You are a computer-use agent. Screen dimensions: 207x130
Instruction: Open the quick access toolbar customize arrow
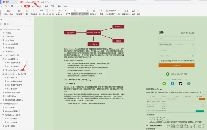click(22, 6)
